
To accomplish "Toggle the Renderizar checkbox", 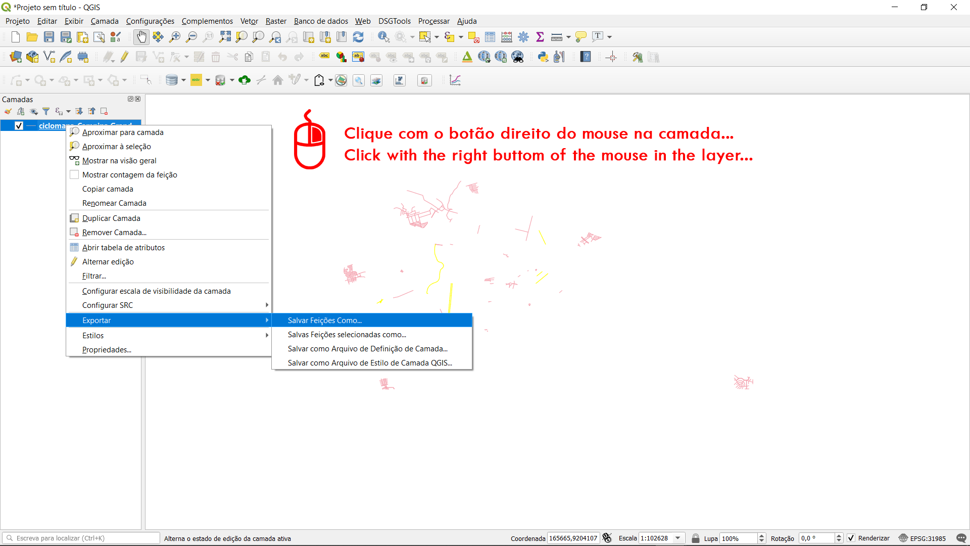I will coord(851,538).
